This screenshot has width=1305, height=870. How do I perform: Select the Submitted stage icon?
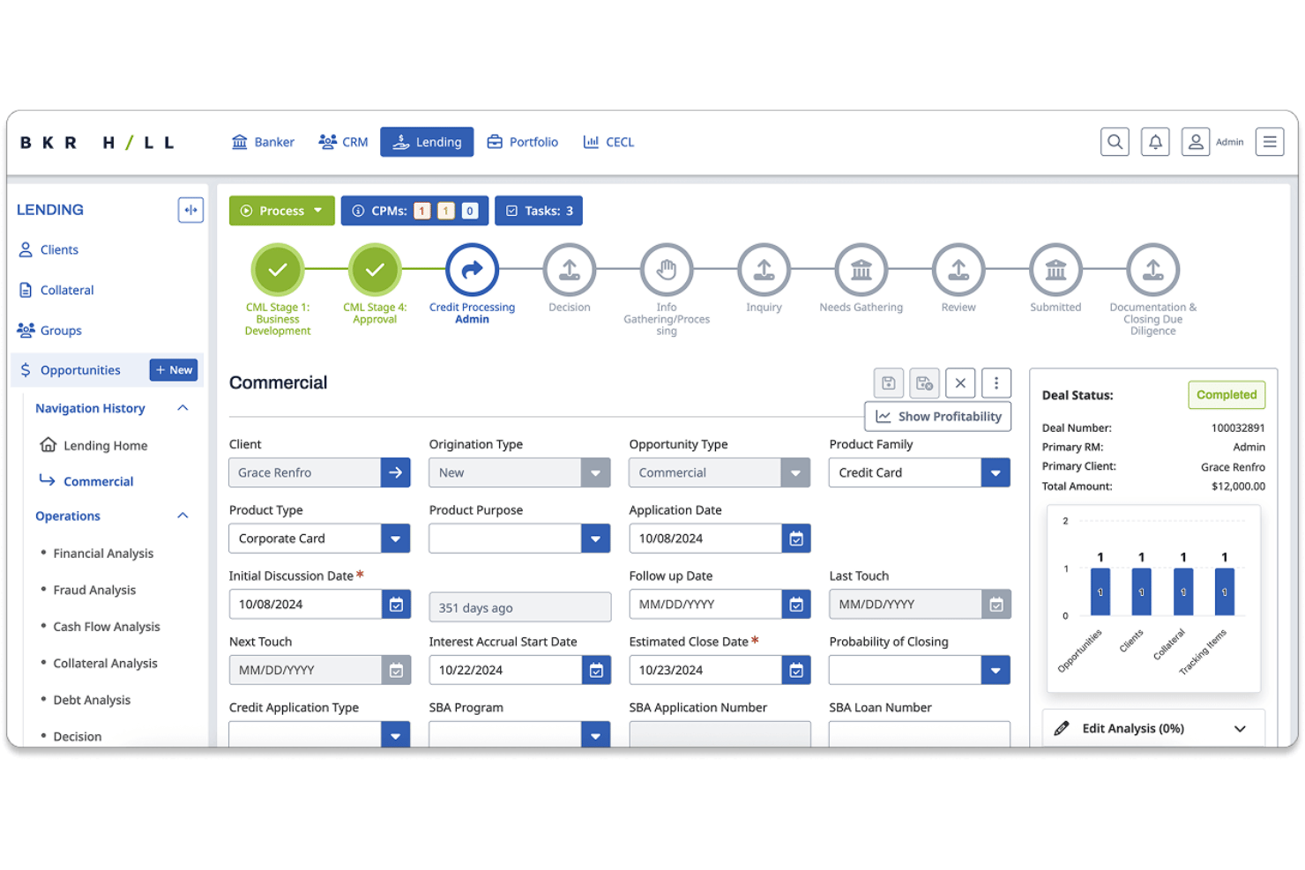click(1055, 270)
